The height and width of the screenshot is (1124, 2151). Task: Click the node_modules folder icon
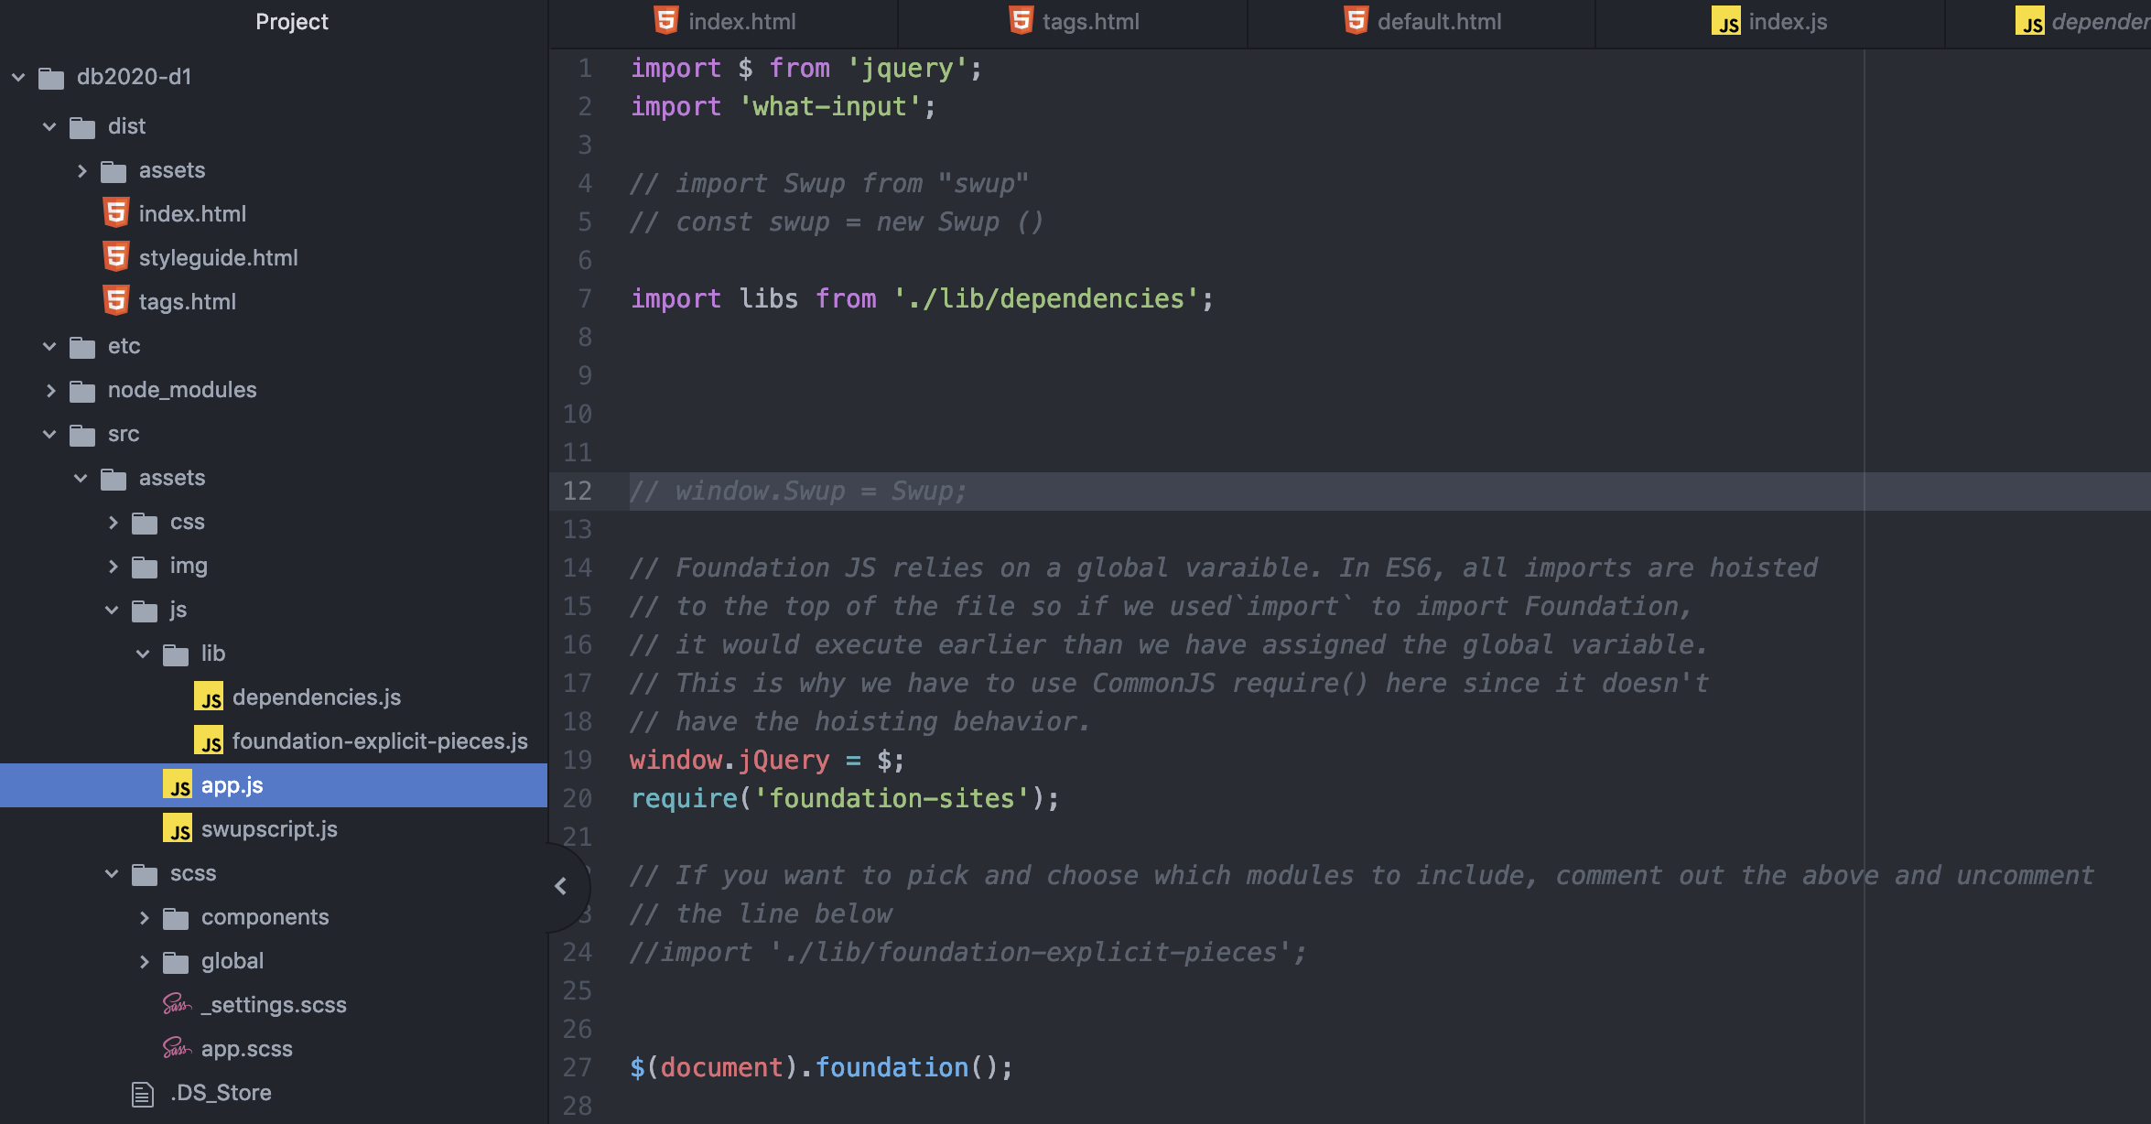point(82,391)
